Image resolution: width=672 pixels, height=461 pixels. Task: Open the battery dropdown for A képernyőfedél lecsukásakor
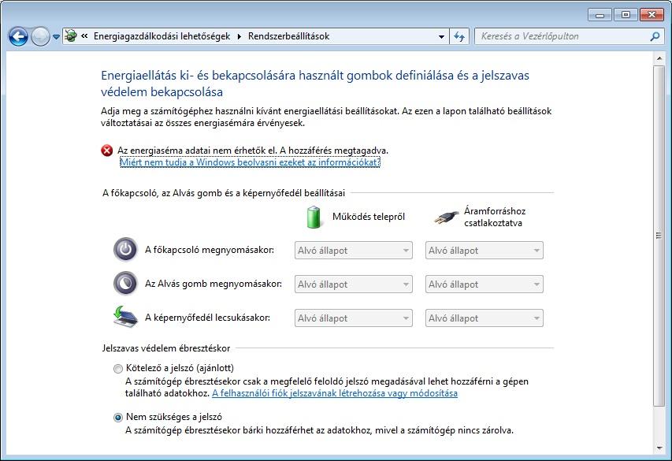(x=354, y=318)
